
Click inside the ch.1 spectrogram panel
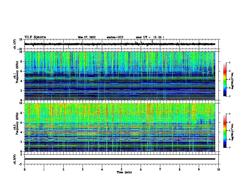click(x=120, y=76)
